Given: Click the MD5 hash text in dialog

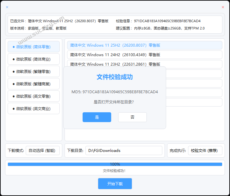Looking at the screenshot, I should click(115, 92).
